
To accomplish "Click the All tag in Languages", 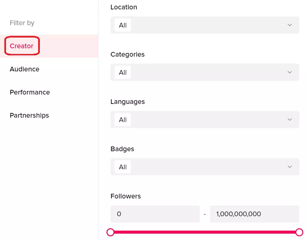I will [x=123, y=120].
